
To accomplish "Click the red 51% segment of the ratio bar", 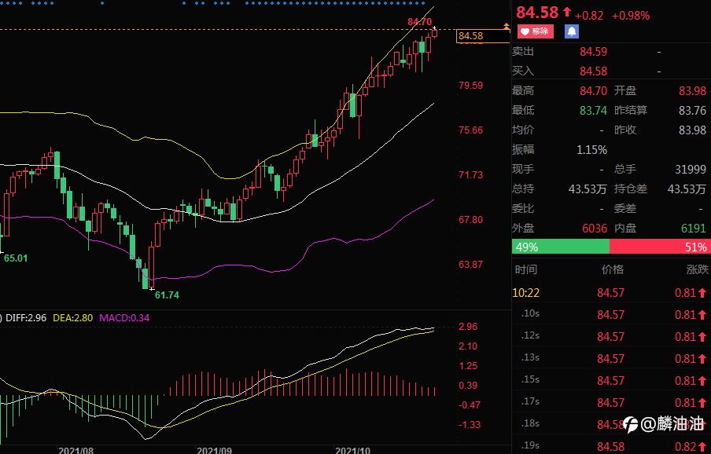I will [x=660, y=247].
